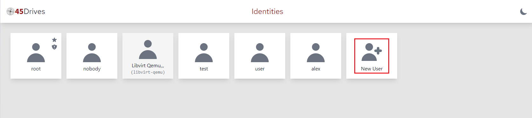The width and height of the screenshot is (532, 118).
Task: Open the root user avatar
Action: pos(36,53)
